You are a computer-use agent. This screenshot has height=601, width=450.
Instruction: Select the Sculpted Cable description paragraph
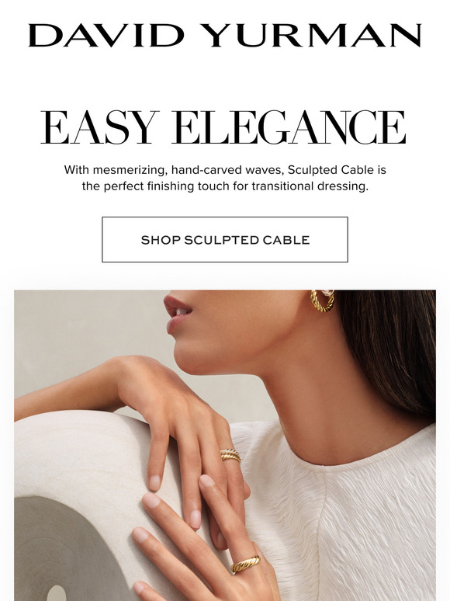pyautogui.click(x=225, y=178)
